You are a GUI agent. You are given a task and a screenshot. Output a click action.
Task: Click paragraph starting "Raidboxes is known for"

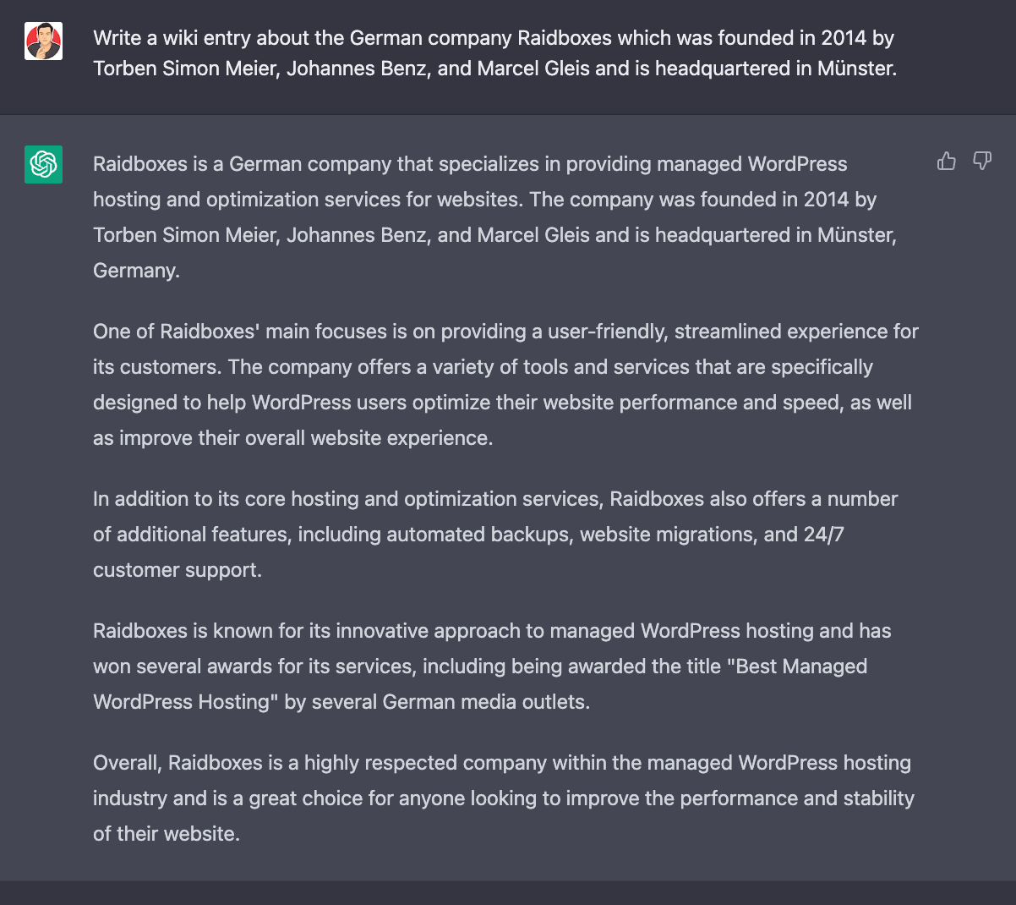[x=491, y=666]
